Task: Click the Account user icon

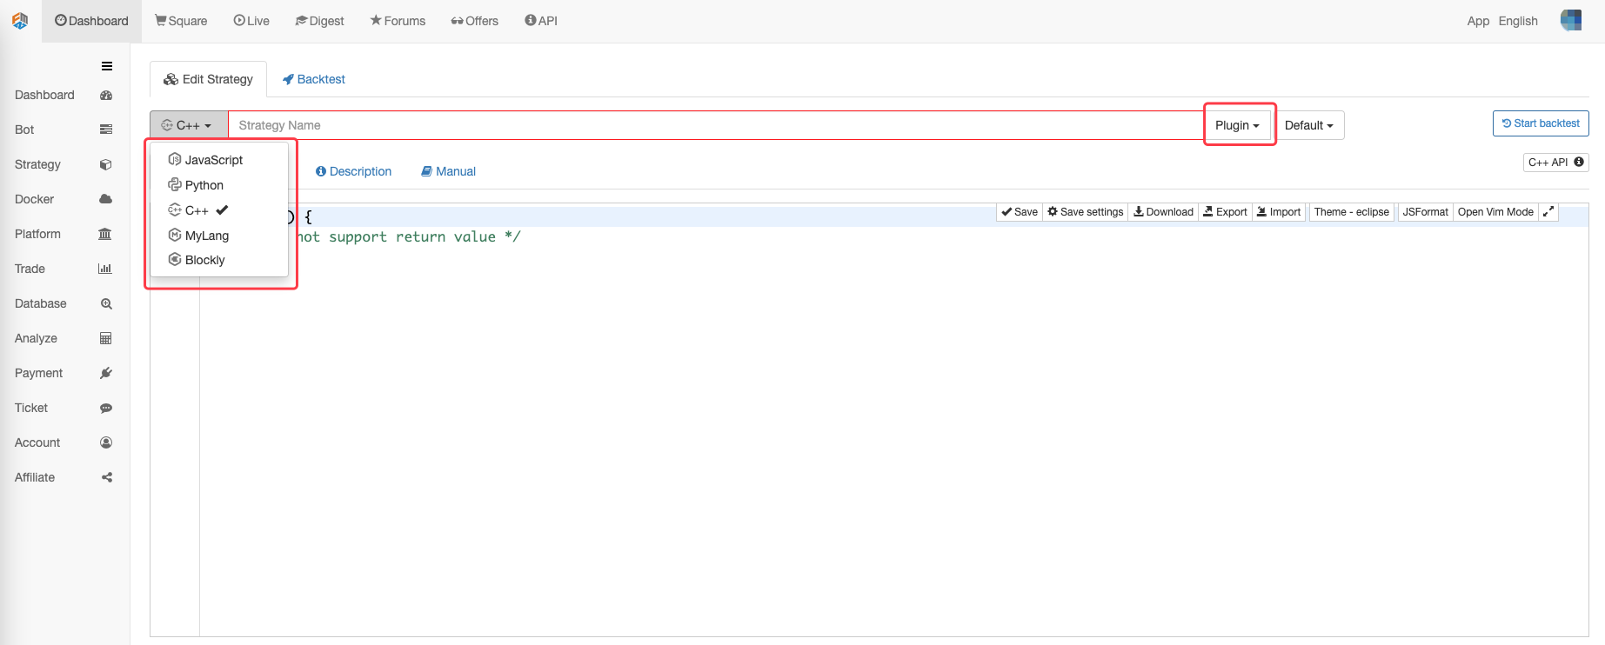Action: point(106,442)
